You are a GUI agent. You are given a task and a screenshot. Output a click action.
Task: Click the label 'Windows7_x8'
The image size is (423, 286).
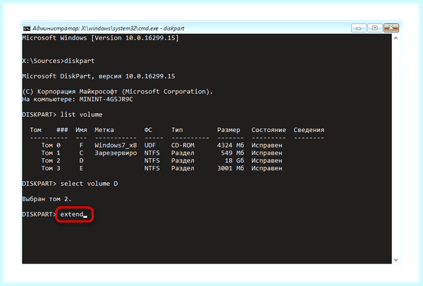pos(116,145)
